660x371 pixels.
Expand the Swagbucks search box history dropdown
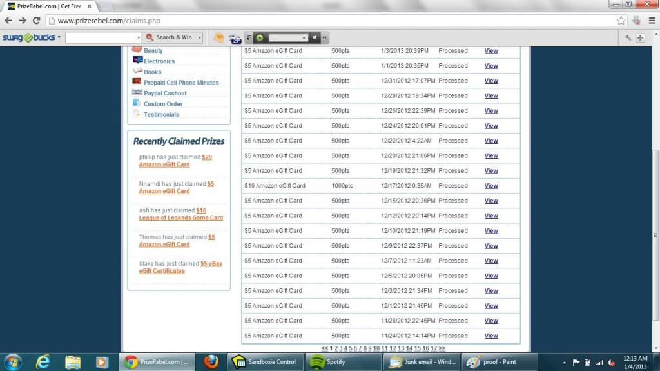click(x=139, y=38)
